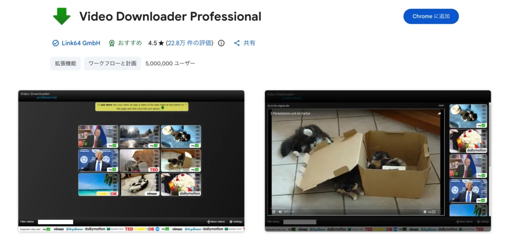The width and height of the screenshot is (510, 245).
Task: Click the おすすめ text label
Action: [x=130, y=43]
